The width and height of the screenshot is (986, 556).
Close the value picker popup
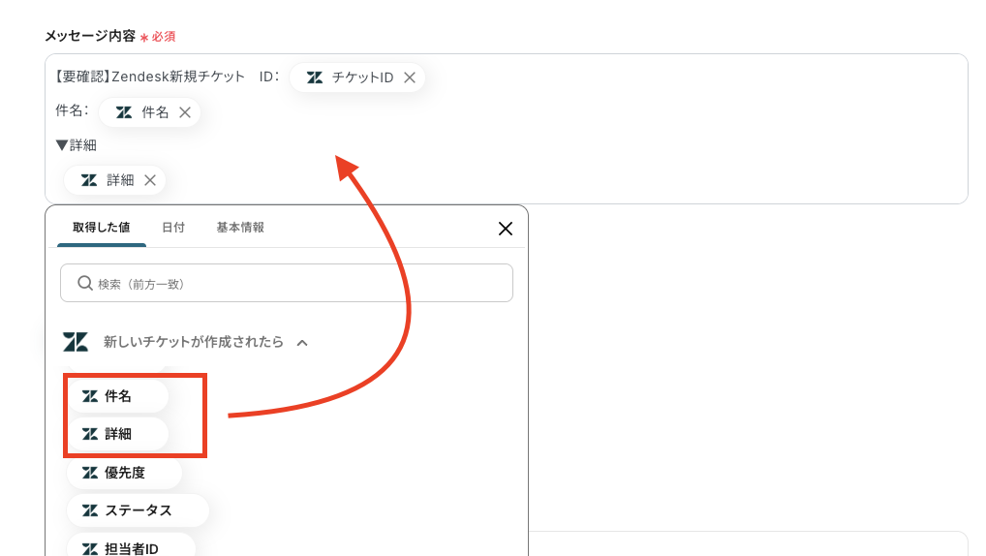pos(505,229)
